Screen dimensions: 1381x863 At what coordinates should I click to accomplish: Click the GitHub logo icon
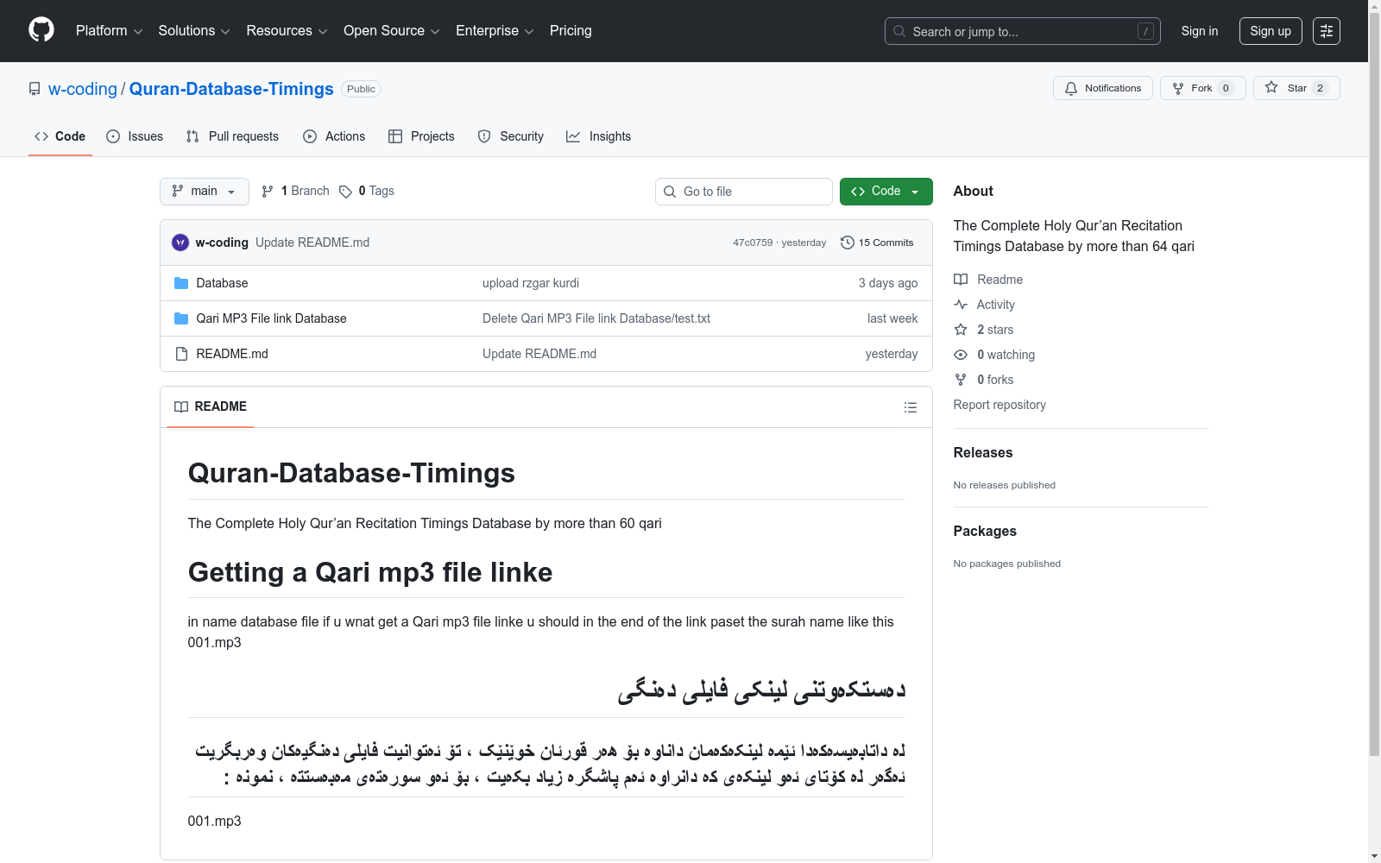41,30
